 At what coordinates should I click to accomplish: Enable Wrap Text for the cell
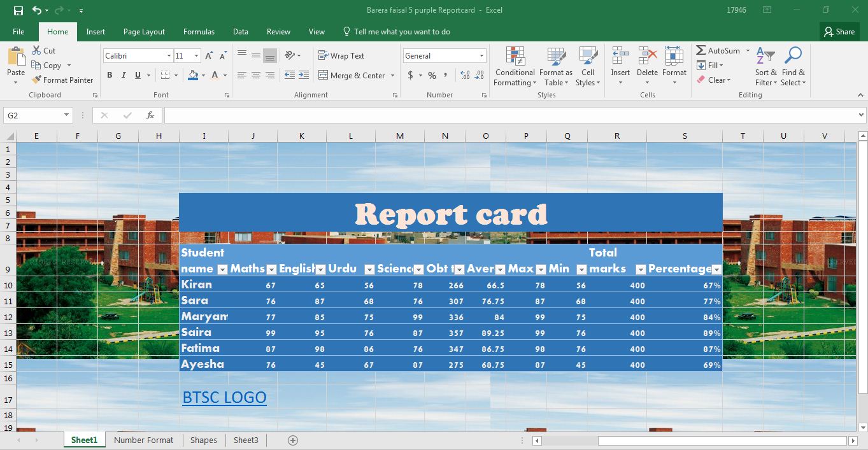[x=341, y=55]
